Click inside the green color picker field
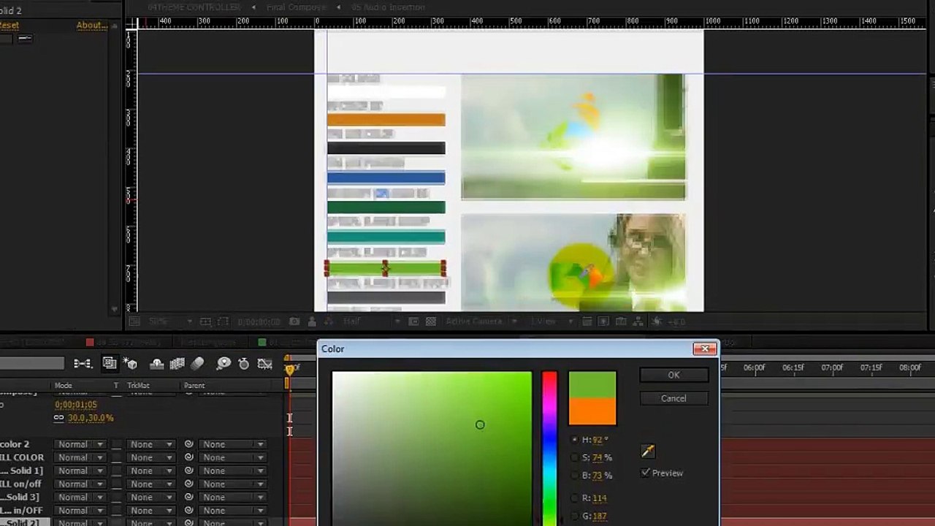Viewport: 935px width, 526px height. point(432,449)
